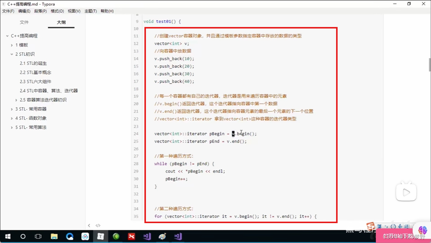Screen dimensions: 431x243
Task: Open the 段落(P) menu
Action: coord(41,11)
